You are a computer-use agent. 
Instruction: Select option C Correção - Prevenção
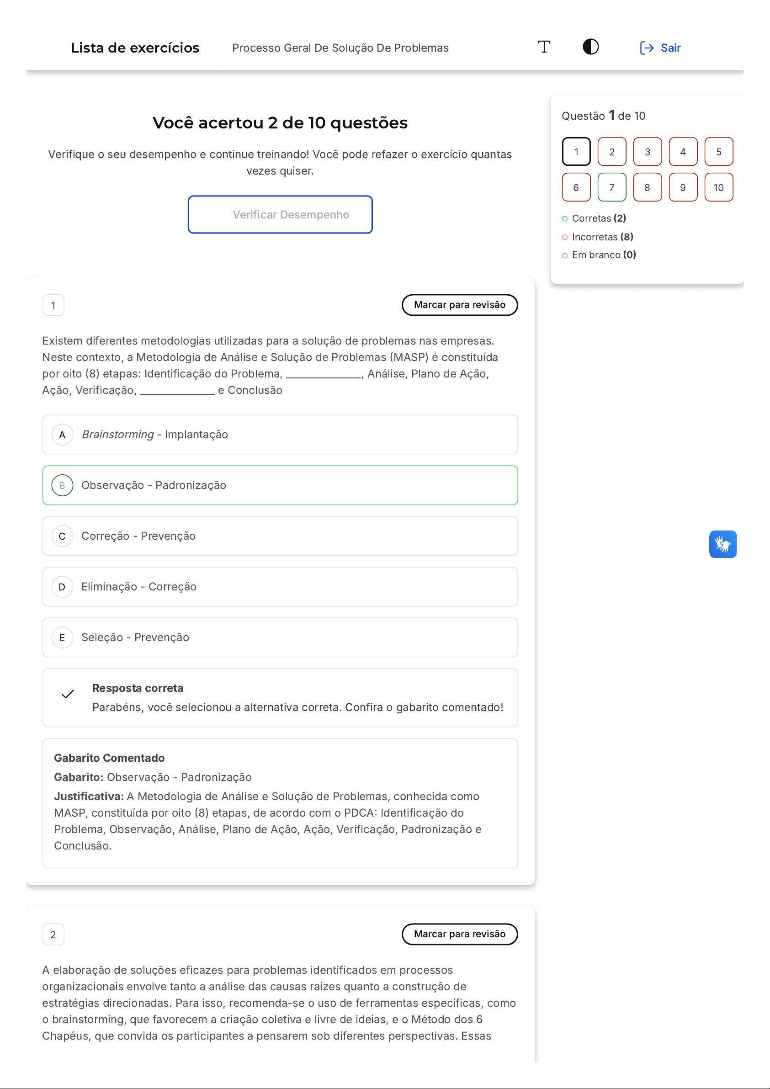280,536
